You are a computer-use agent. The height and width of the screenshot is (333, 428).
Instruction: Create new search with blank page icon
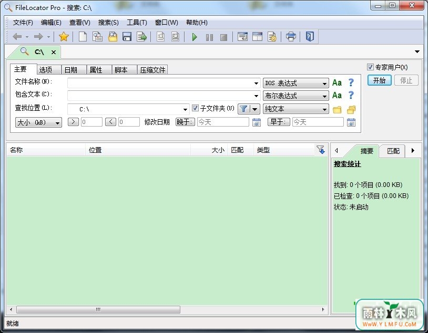(x=83, y=37)
